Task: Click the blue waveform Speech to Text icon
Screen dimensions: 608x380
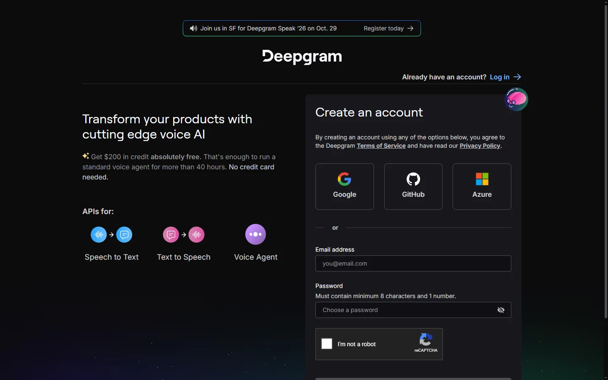Action: click(99, 234)
